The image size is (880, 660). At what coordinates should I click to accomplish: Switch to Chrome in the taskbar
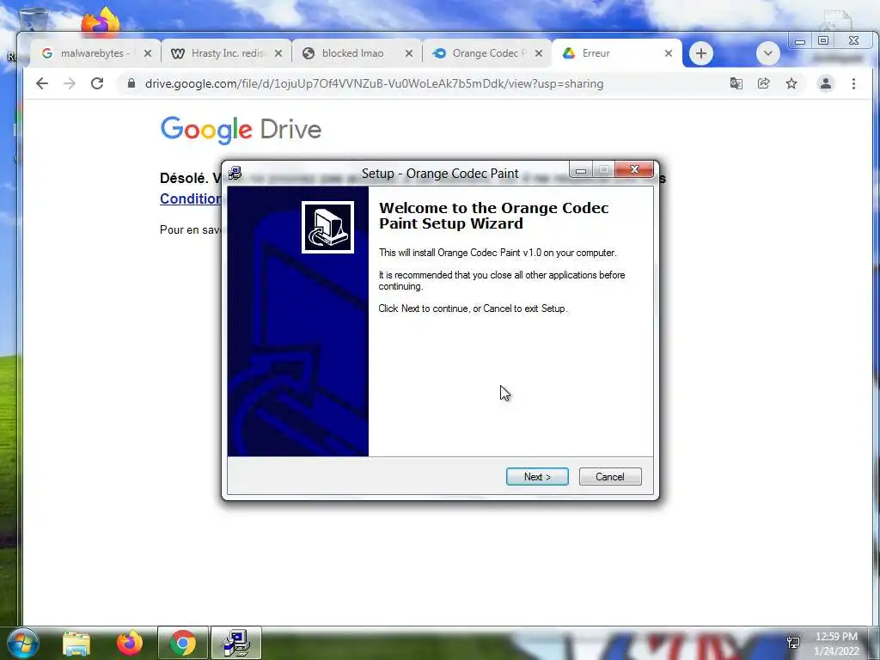(x=183, y=643)
